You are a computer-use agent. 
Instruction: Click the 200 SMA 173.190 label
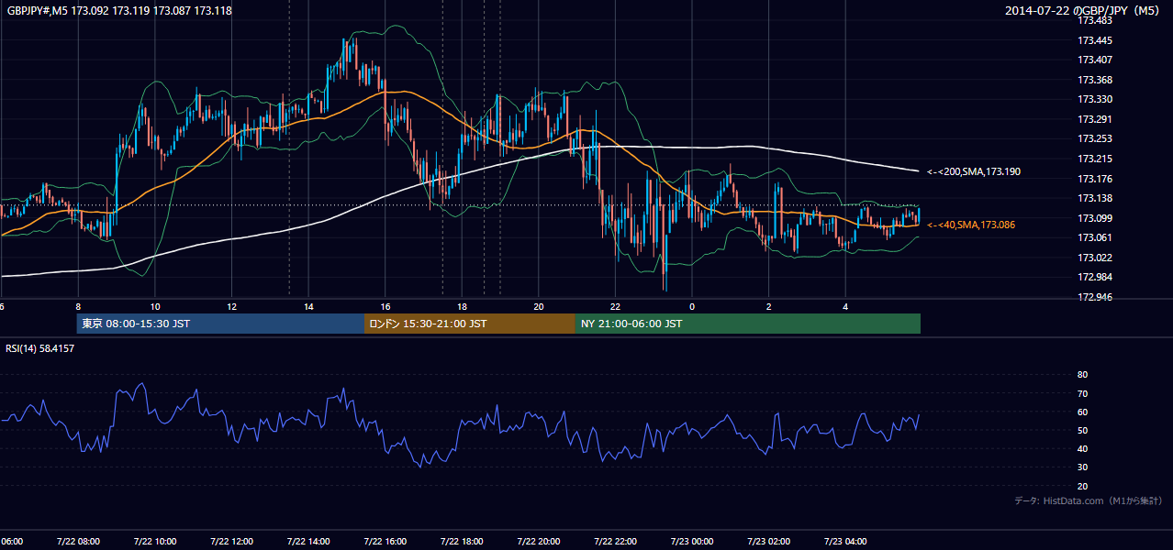[x=974, y=171]
